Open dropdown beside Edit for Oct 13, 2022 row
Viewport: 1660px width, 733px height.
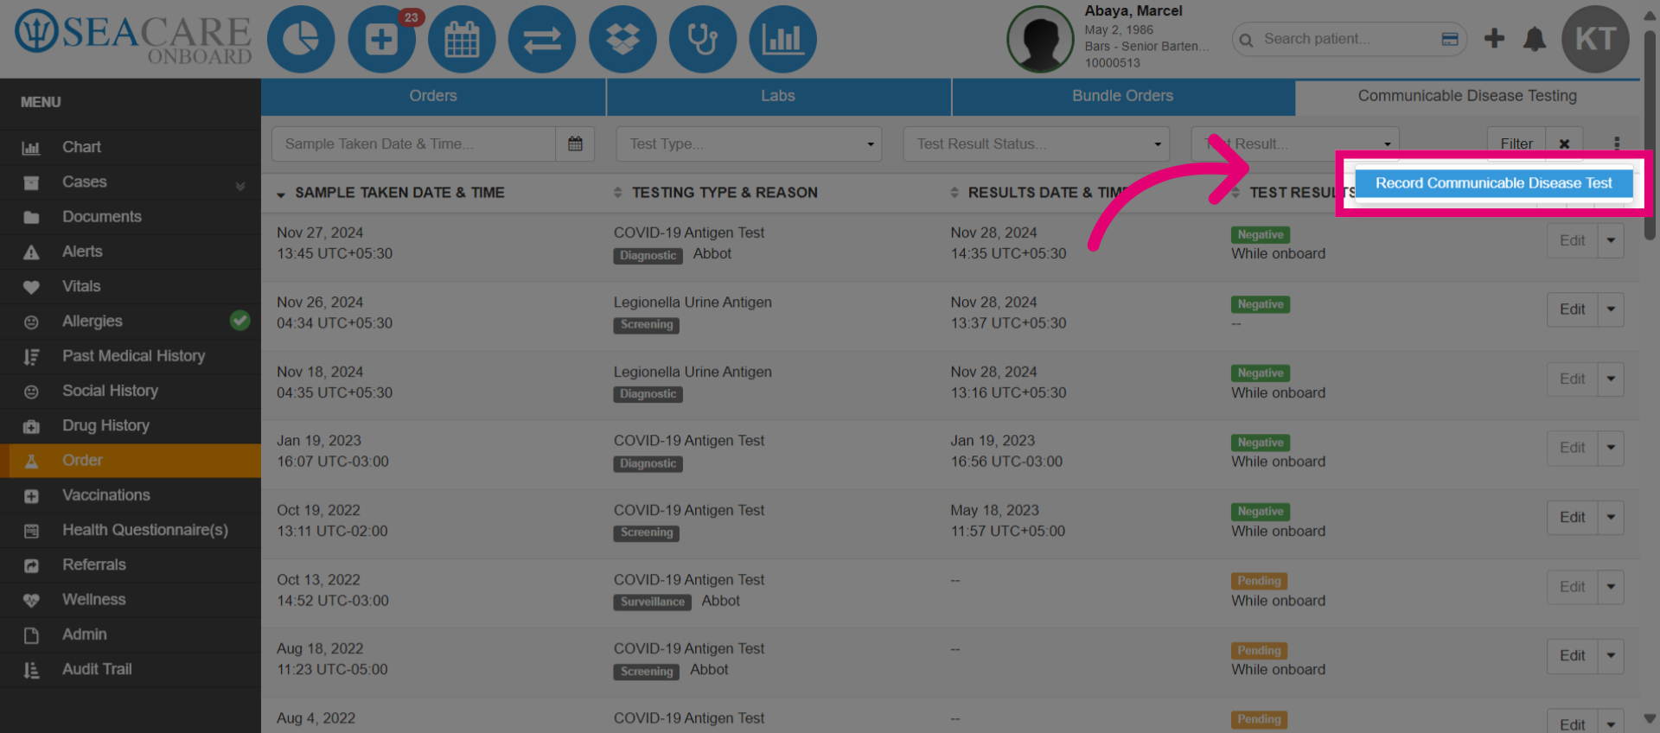click(x=1611, y=587)
